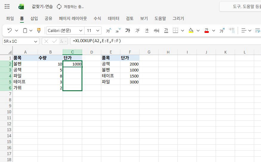Open the insert function fx button
This screenshot has width=261, height=162.
click(62, 41)
